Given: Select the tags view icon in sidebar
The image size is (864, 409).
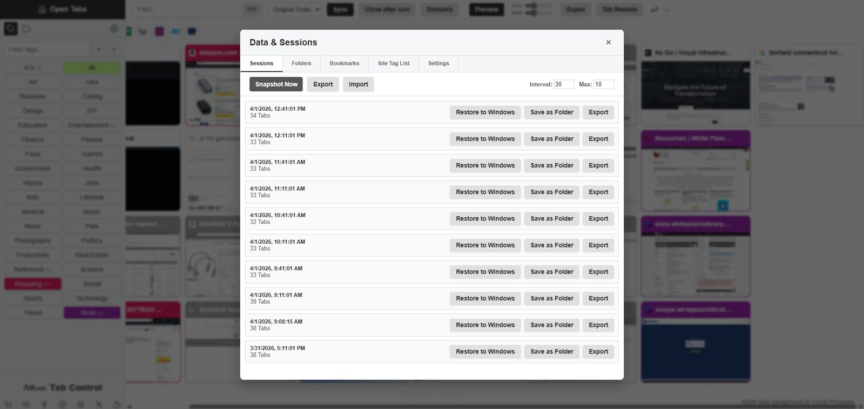Looking at the screenshot, I should click(x=11, y=29).
